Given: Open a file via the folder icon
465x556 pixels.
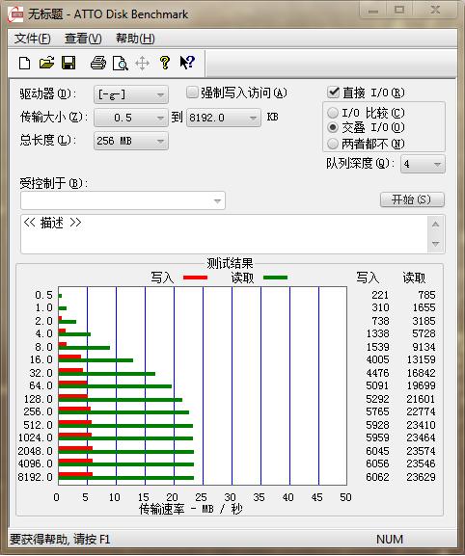Looking at the screenshot, I should (46, 63).
